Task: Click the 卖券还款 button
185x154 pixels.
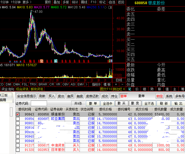Action: (92, 96)
